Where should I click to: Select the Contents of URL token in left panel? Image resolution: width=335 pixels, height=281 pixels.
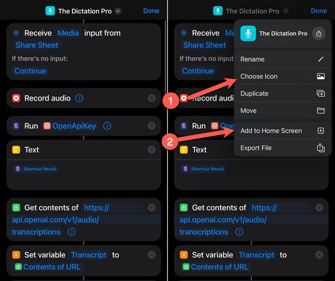48,267
